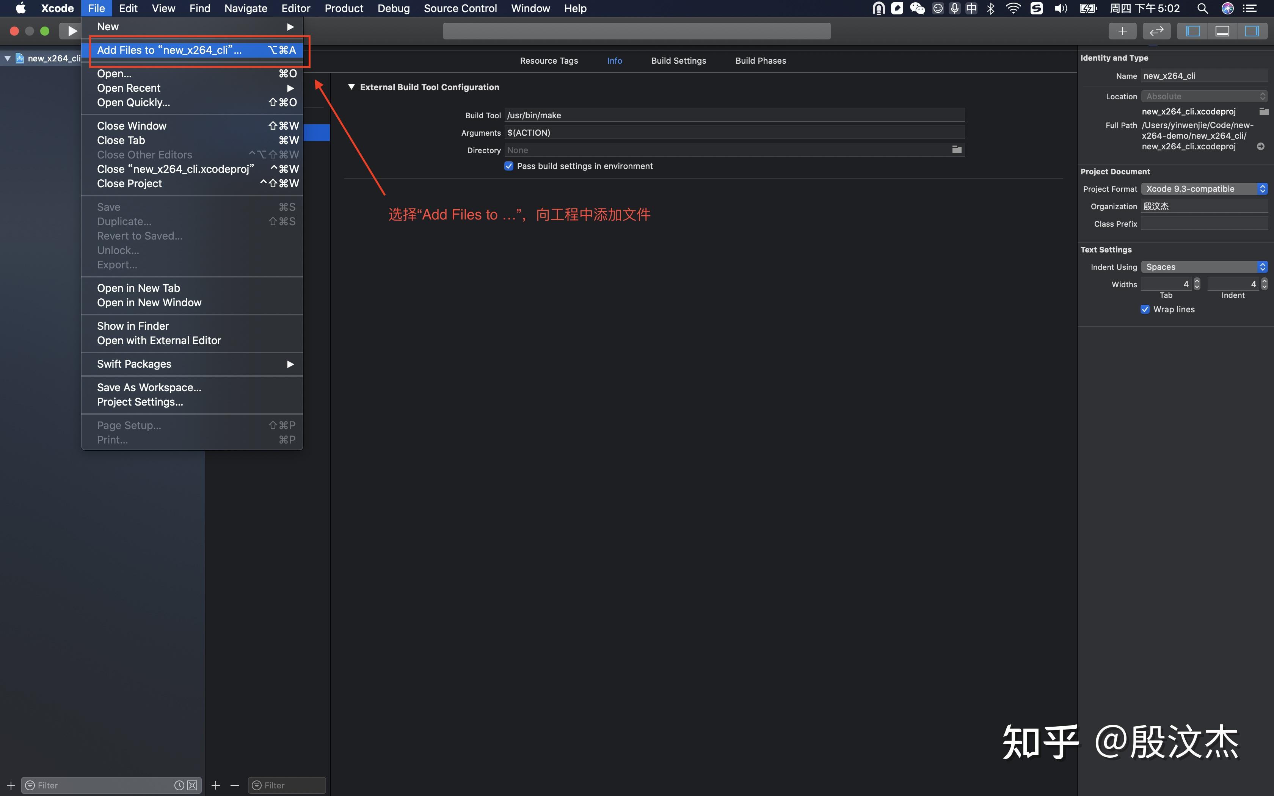The image size is (1274, 796).
Task: Switch to the Build Settings tab
Action: [x=679, y=61]
